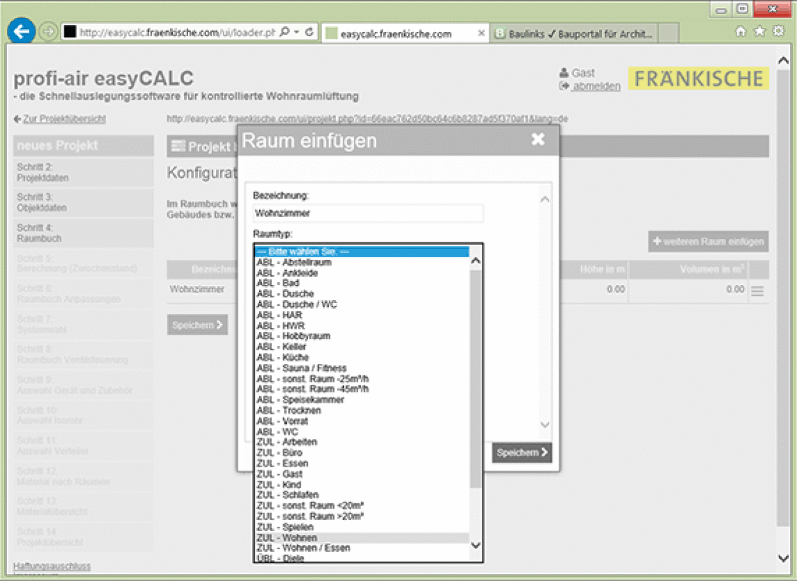
Task: Choose ABL - HAR room type
Action: point(362,315)
